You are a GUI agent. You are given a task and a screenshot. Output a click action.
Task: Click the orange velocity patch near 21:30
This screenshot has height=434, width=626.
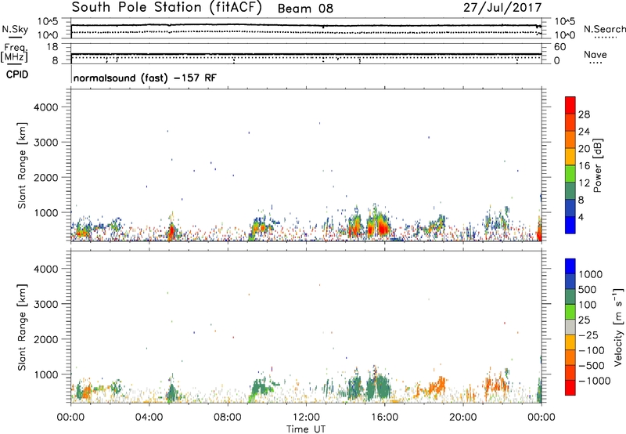(x=495, y=385)
